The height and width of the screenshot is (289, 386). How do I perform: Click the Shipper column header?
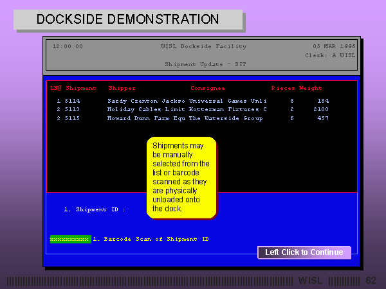[122, 88]
